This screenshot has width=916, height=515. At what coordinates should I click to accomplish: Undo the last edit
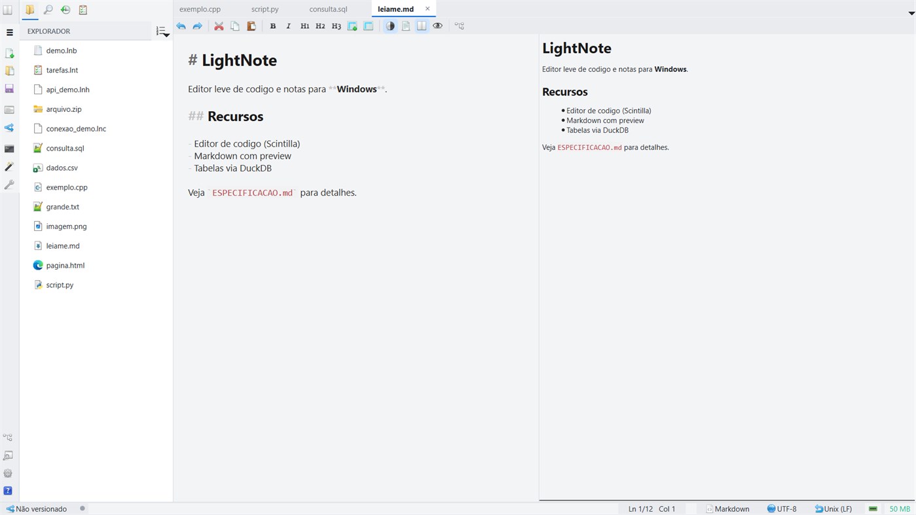coord(181,26)
